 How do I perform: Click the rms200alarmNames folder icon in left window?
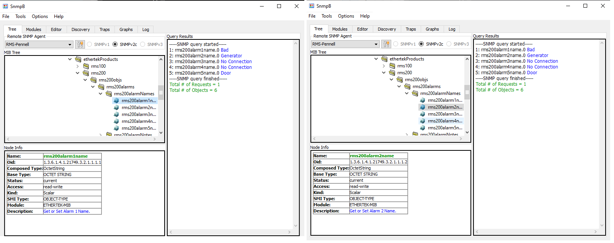pos(109,94)
